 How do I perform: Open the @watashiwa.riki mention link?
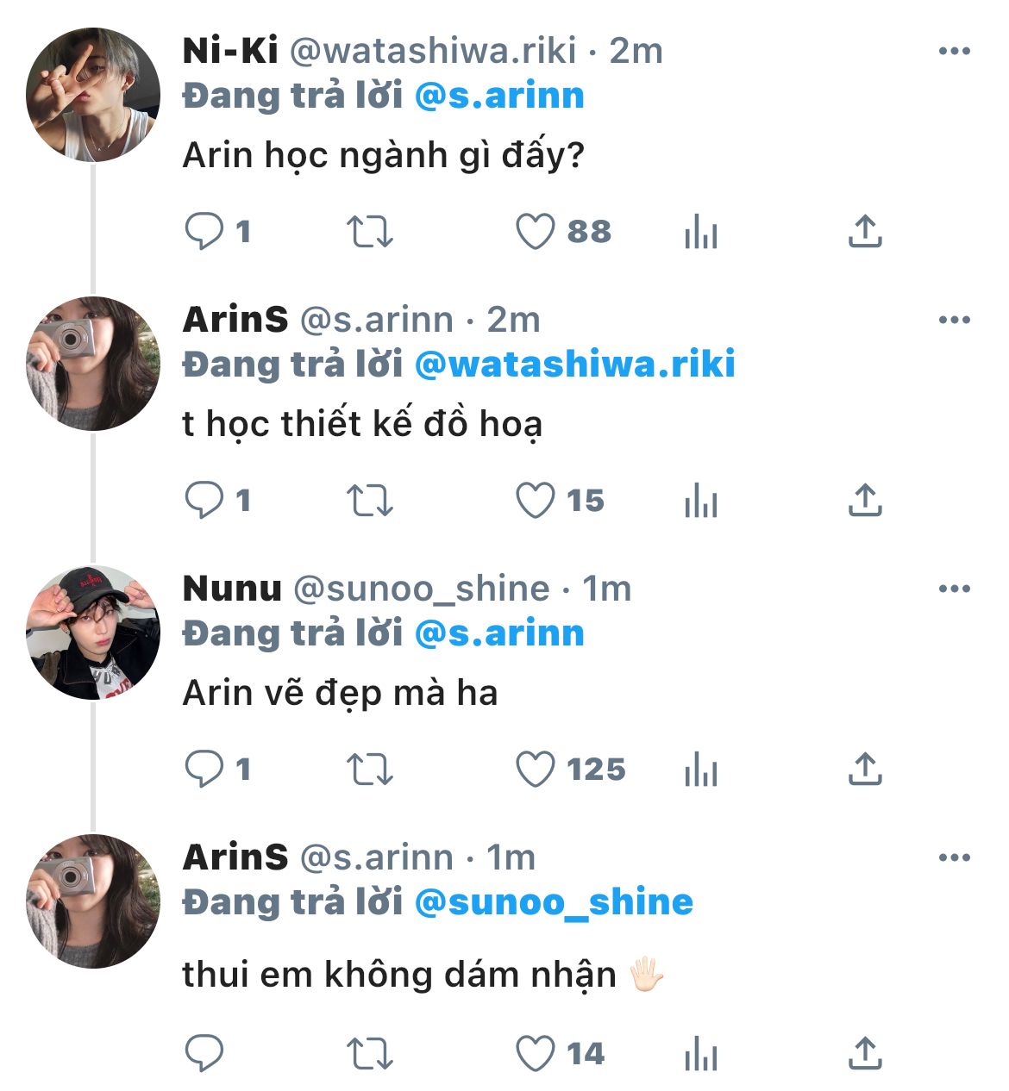click(574, 364)
